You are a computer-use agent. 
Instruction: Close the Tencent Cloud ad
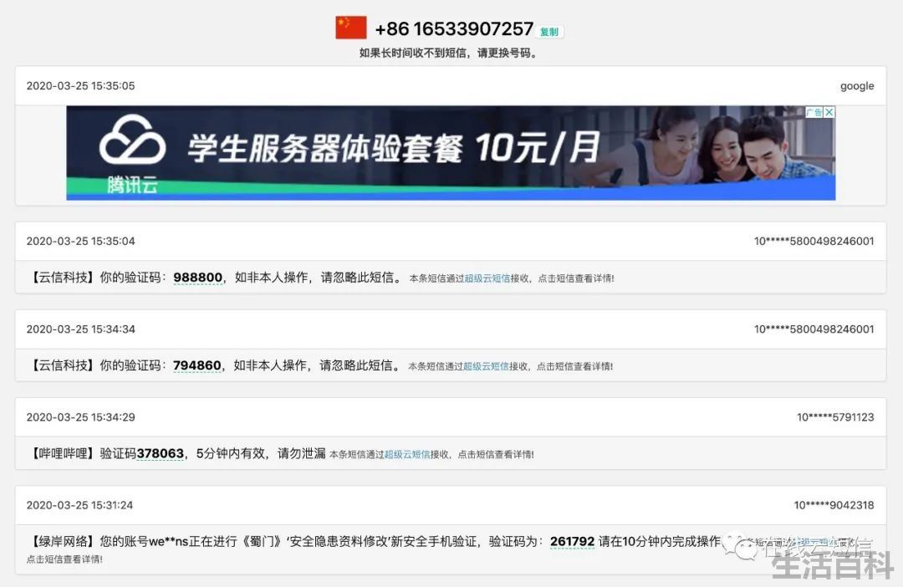(829, 112)
